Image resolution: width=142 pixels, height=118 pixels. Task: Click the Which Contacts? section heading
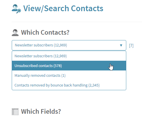(x=45, y=32)
